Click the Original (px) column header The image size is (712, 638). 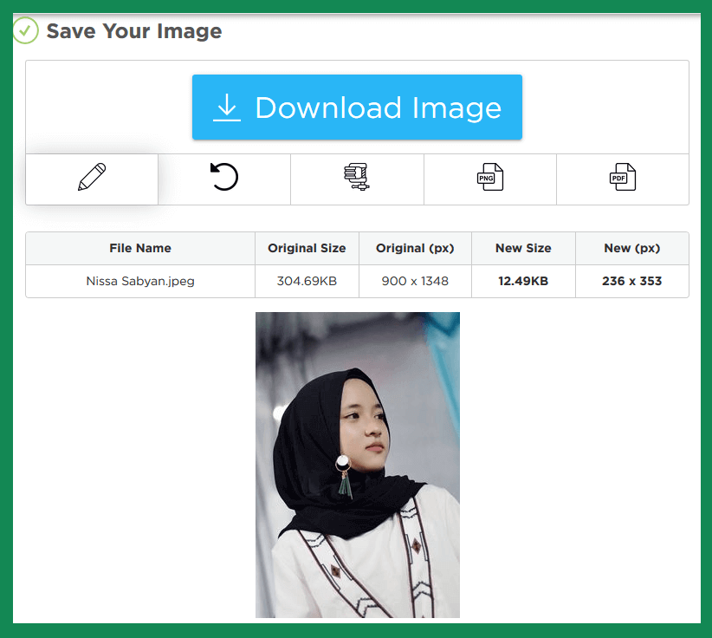tap(415, 248)
